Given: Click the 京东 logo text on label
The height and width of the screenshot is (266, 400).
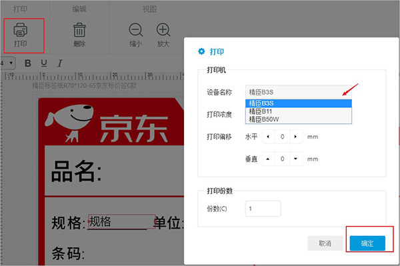Looking at the screenshot, I should click(x=134, y=128).
